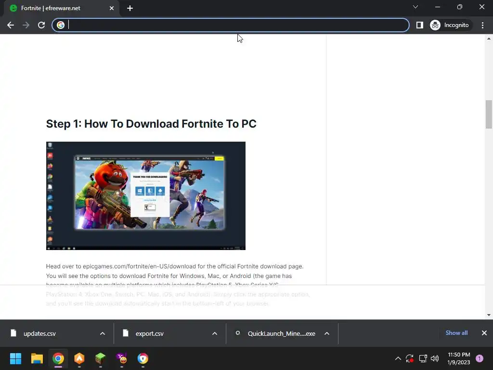Close the Fortnite efreeware.net tab
Image resolution: width=493 pixels, height=370 pixels.
[x=112, y=8]
